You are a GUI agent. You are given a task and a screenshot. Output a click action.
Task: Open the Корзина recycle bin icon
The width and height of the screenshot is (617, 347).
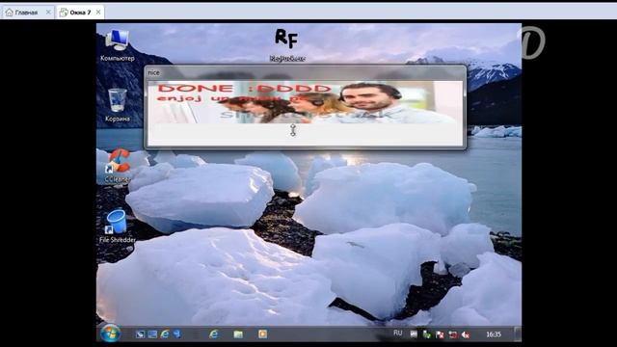pos(118,105)
